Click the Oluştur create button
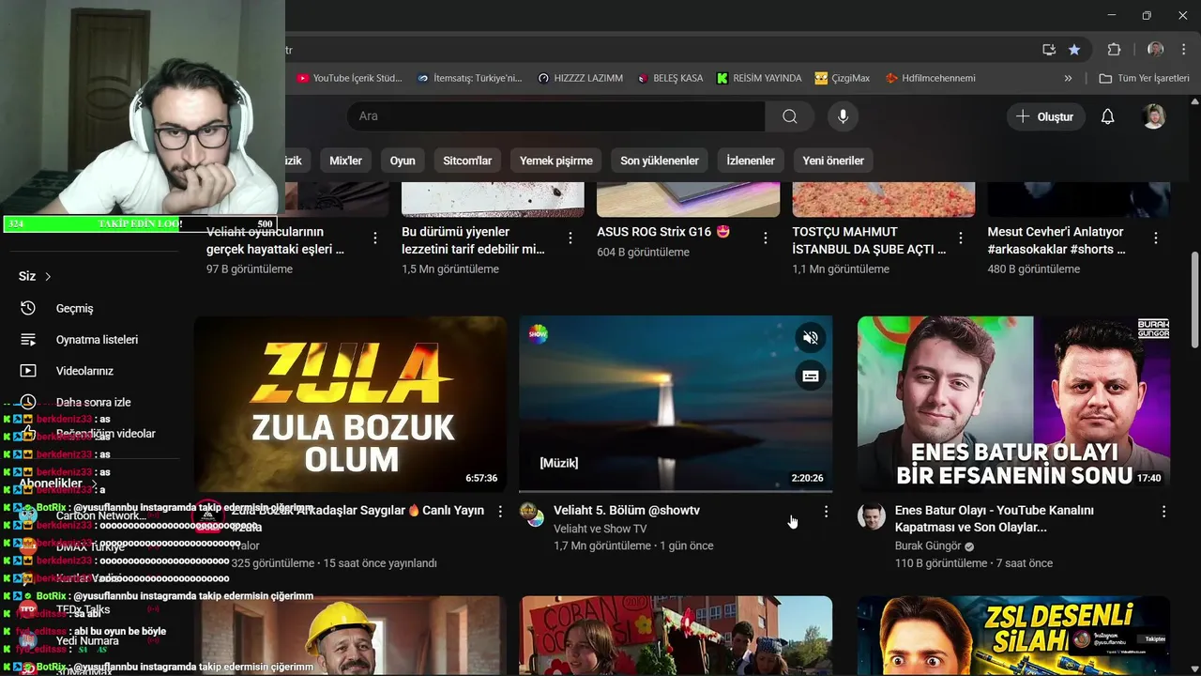The height and width of the screenshot is (676, 1201). tap(1046, 116)
